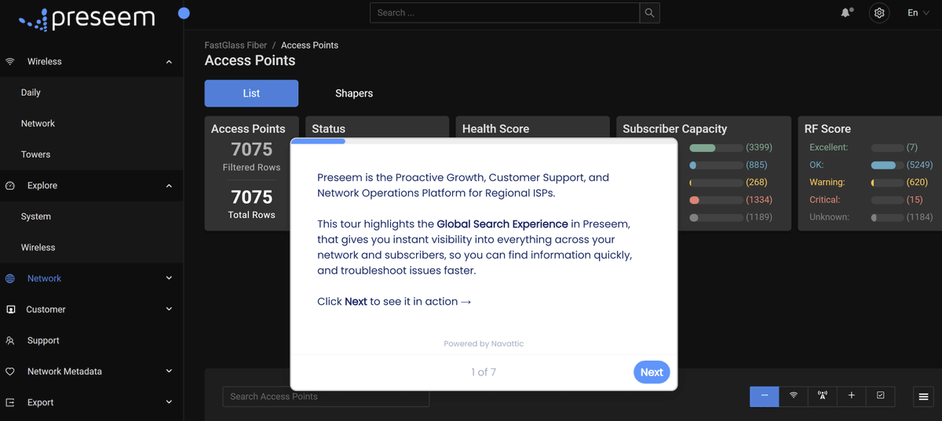Click the 7075 Filtered Rows count
This screenshot has height=421, width=942.
pos(251,149)
